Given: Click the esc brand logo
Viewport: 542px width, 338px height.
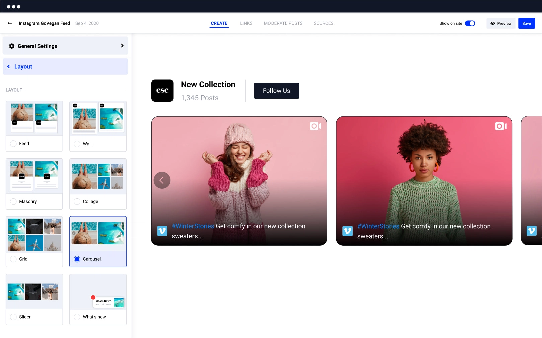Looking at the screenshot, I should [x=162, y=91].
